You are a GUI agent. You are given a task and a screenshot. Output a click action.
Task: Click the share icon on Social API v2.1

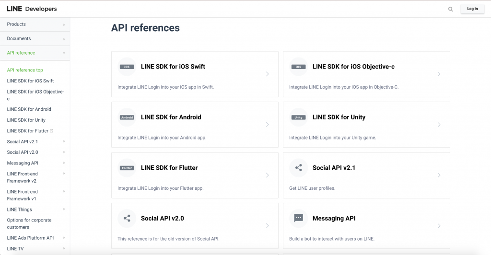(x=298, y=168)
